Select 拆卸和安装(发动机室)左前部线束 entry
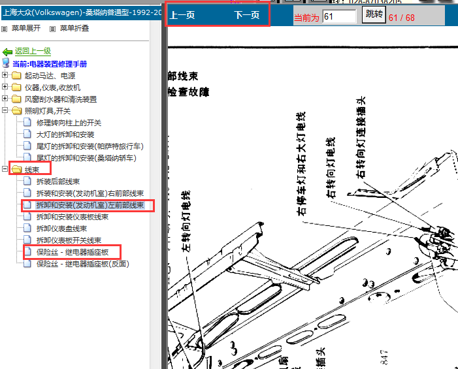 [90, 205]
